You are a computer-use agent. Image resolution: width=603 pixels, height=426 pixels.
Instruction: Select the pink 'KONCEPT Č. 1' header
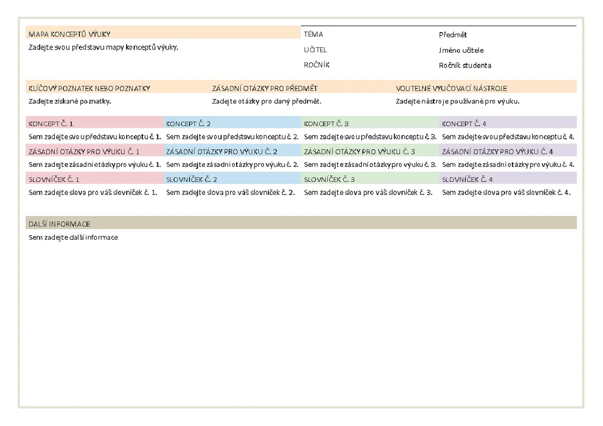(51, 124)
